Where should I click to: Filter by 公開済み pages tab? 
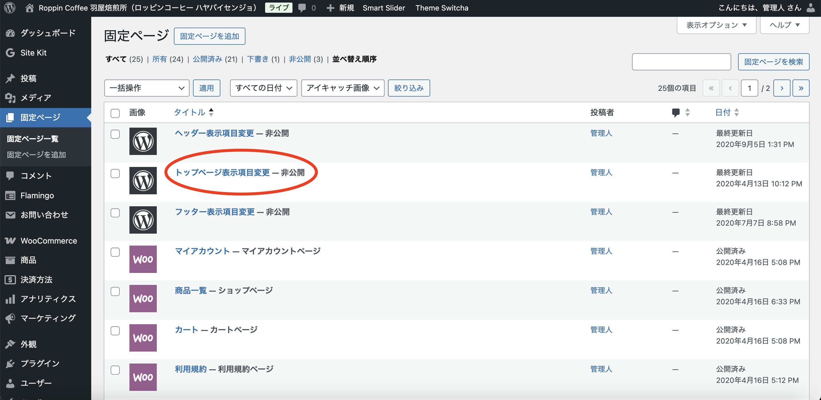click(207, 59)
